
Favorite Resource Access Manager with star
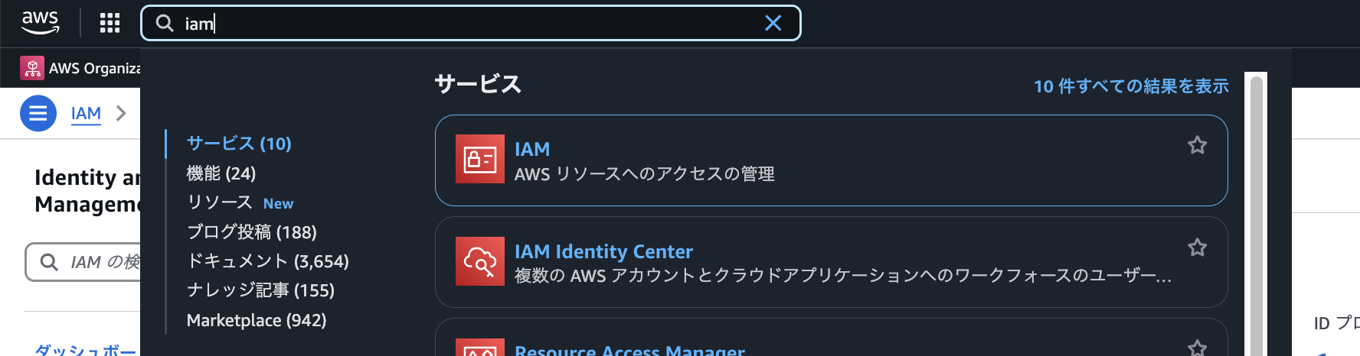(x=1197, y=347)
